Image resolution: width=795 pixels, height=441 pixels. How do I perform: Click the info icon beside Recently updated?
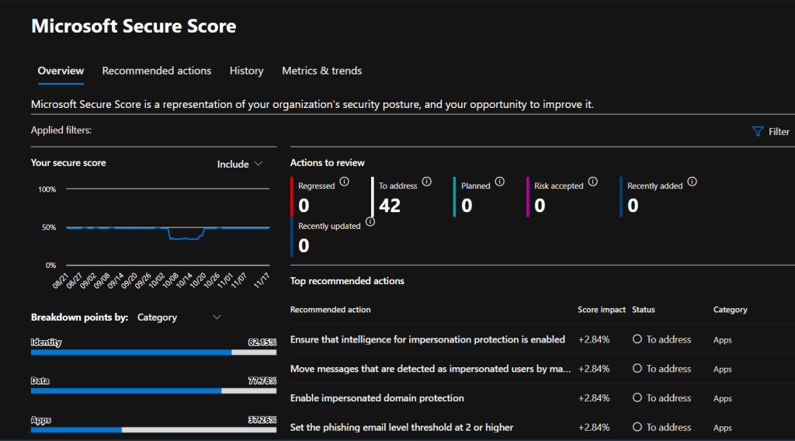370,222
